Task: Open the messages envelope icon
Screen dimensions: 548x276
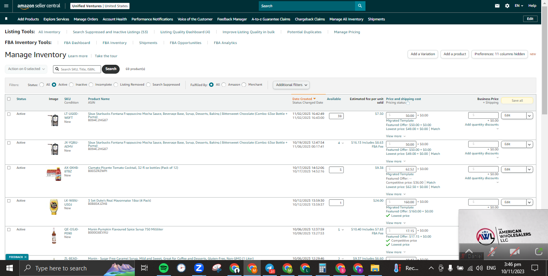Action: [497, 6]
